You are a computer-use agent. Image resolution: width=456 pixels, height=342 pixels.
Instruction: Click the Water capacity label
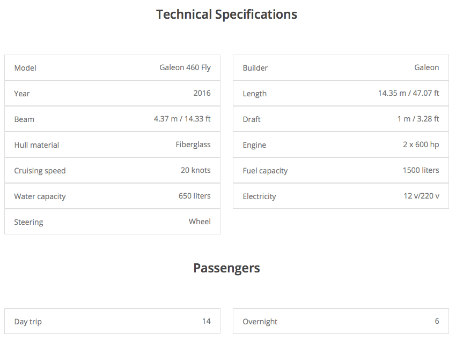pyautogui.click(x=40, y=196)
